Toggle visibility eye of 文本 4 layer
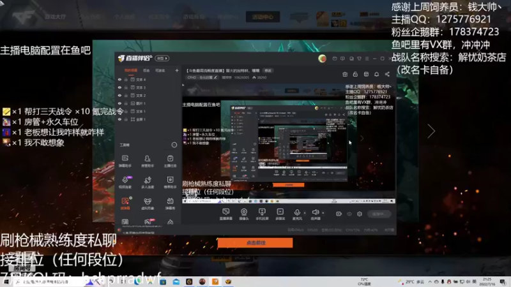Viewport: 511px width, 287px height. point(119,79)
